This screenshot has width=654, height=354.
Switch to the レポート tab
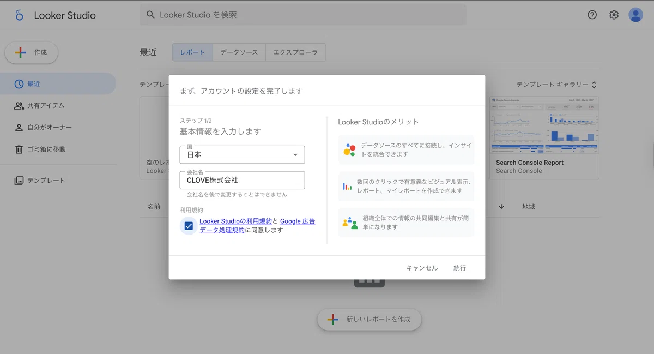pos(192,52)
